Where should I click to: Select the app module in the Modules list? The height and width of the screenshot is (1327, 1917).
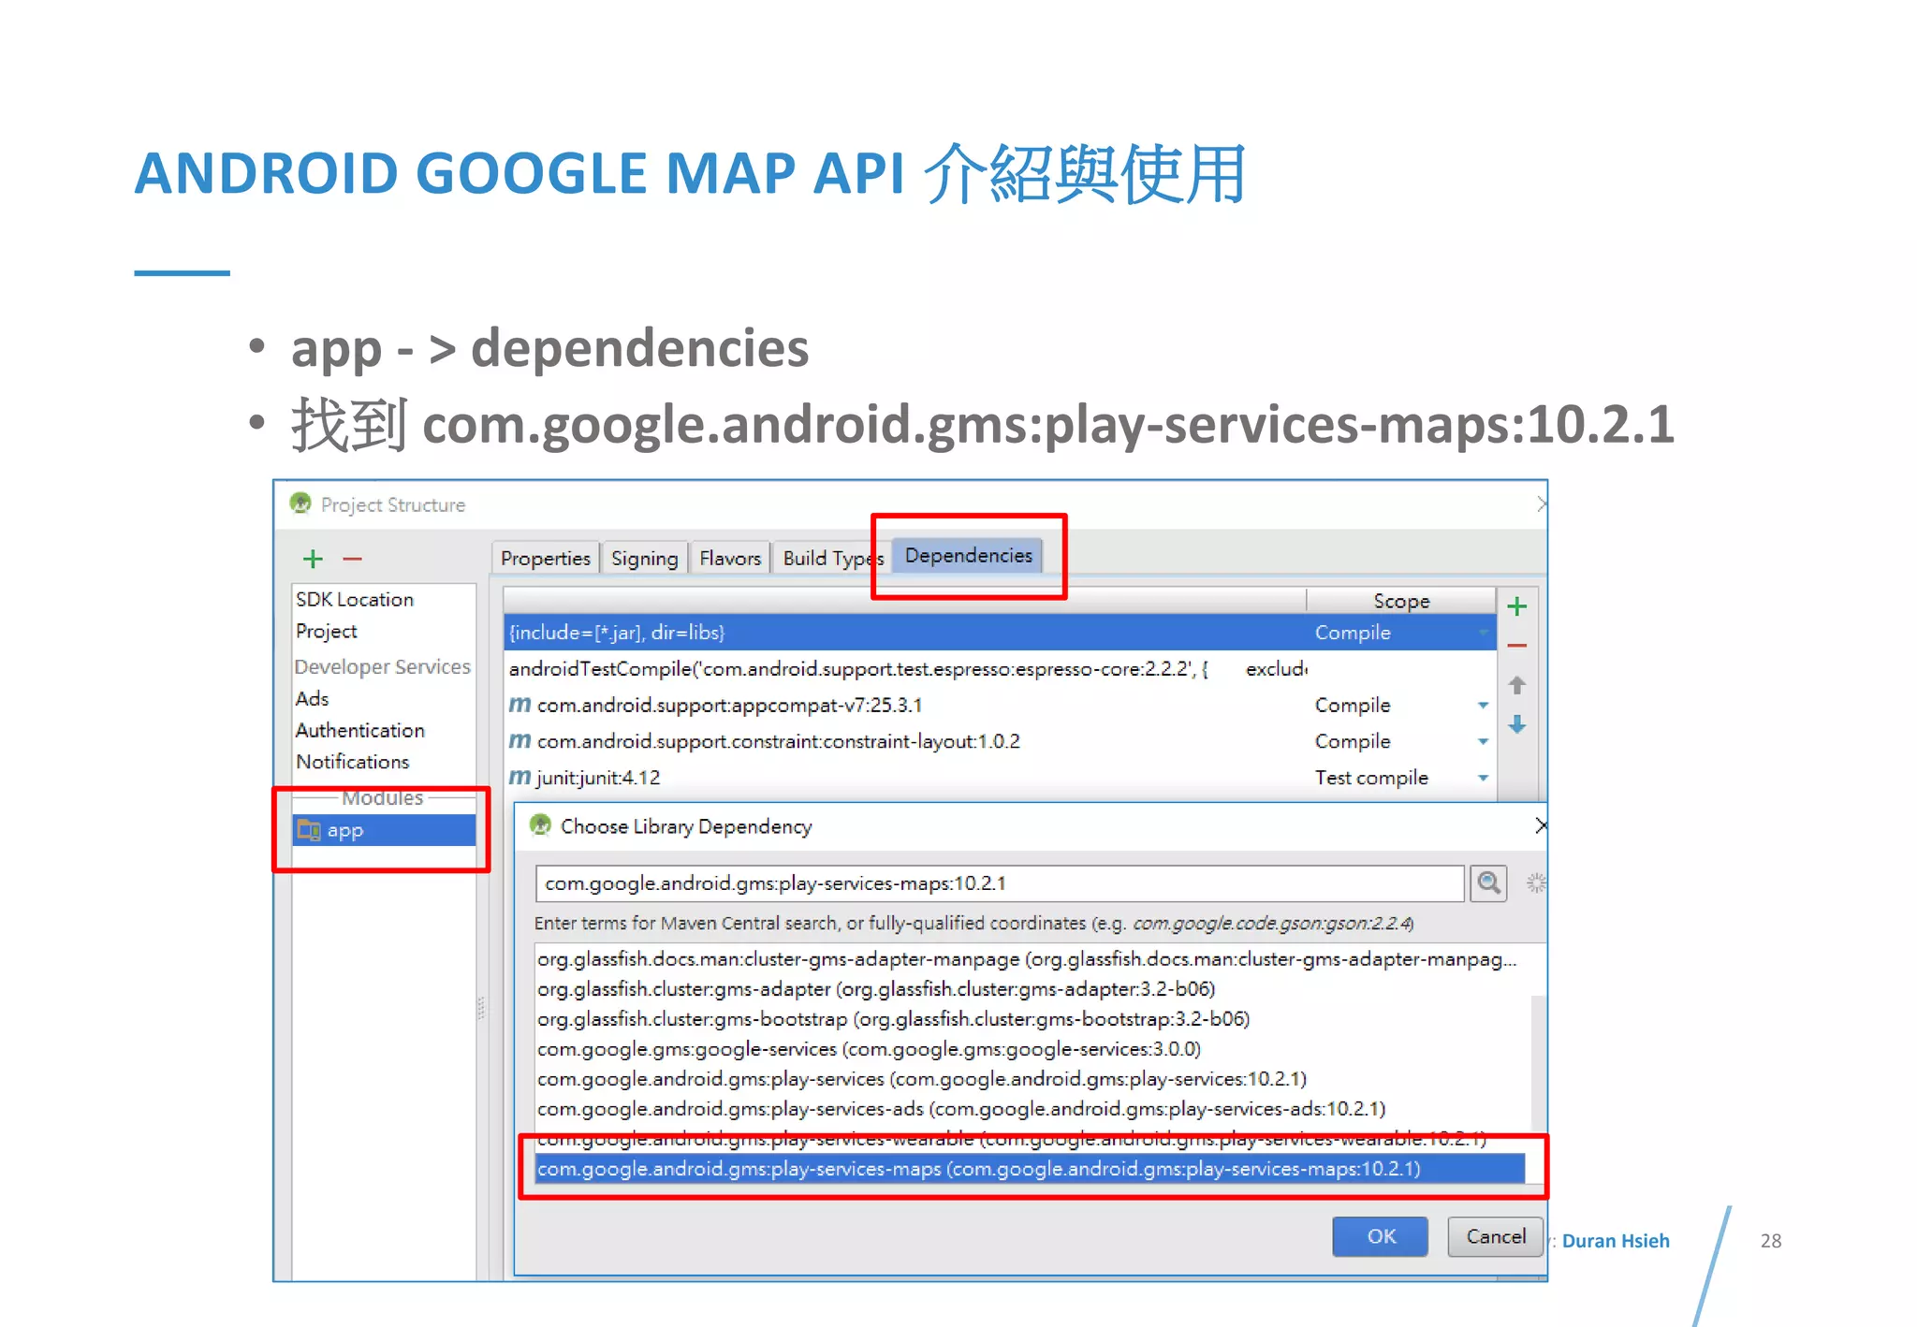[384, 830]
